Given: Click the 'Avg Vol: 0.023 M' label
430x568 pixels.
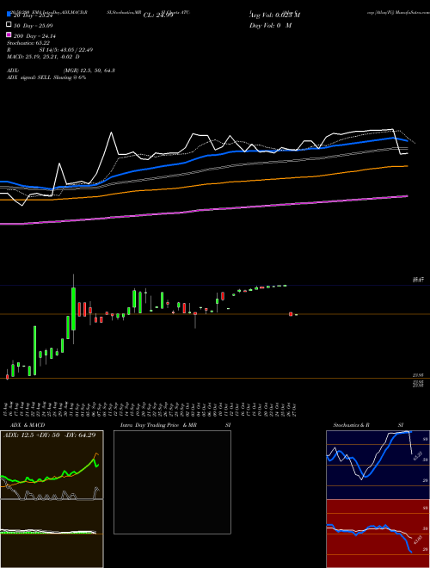Looking at the screenshot, I should 274,15.
